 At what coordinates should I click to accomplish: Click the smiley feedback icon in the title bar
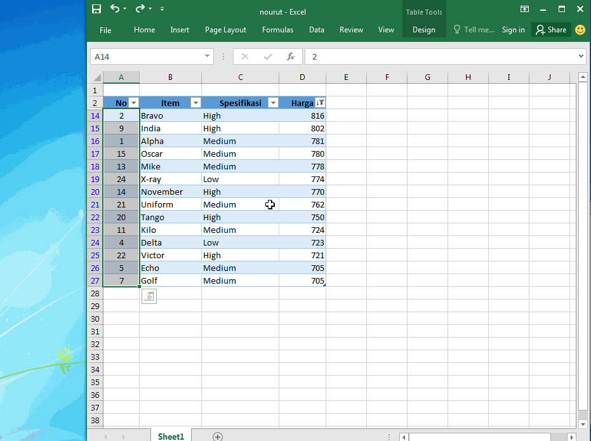tap(580, 29)
